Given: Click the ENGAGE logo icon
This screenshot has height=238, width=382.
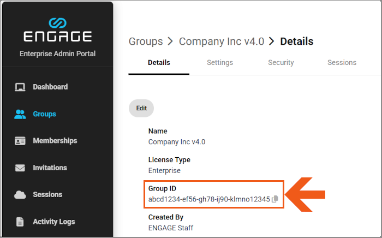Looking at the screenshot, I should pyautogui.click(x=57, y=23).
